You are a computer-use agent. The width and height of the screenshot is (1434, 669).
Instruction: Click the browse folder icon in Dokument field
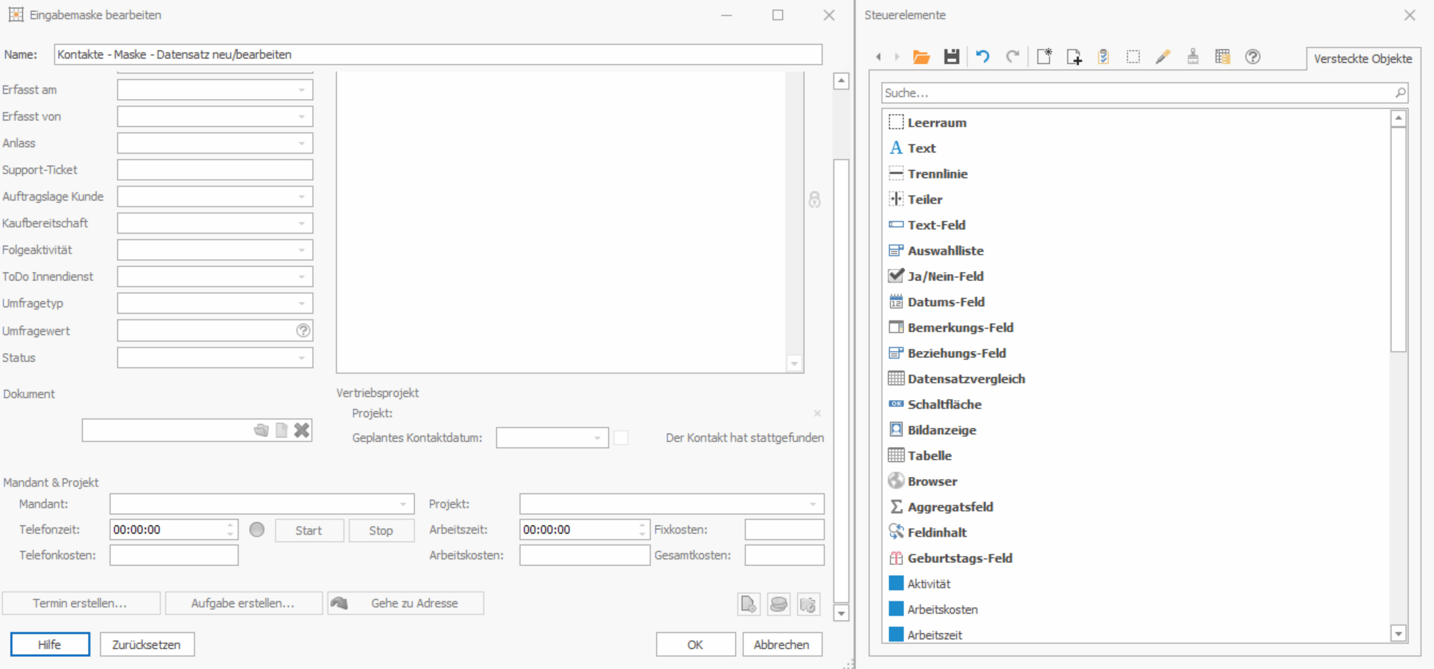(261, 430)
